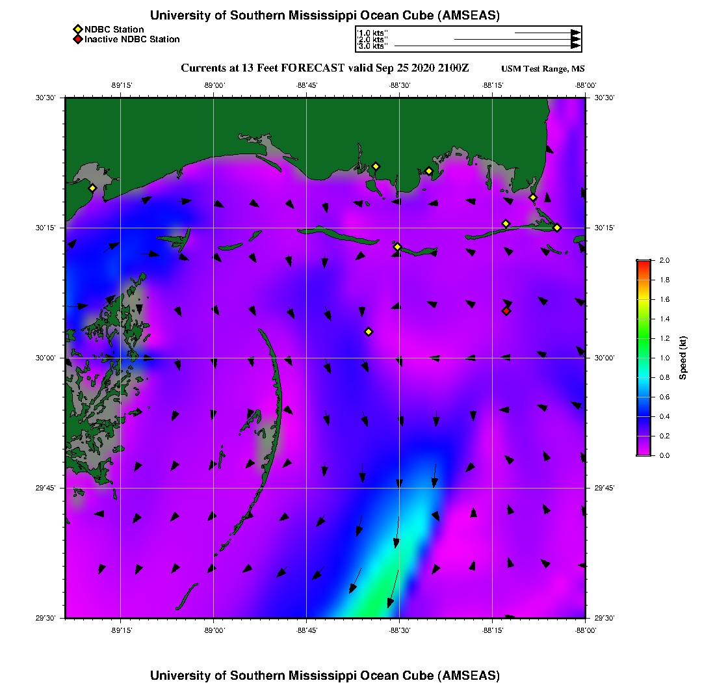Click the 2.0 kts label in scale box
Viewport: 715px width, 683px height.
372,40
